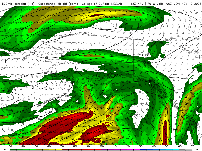Click the 150 kts value on color scale

[x=166, y=146]
